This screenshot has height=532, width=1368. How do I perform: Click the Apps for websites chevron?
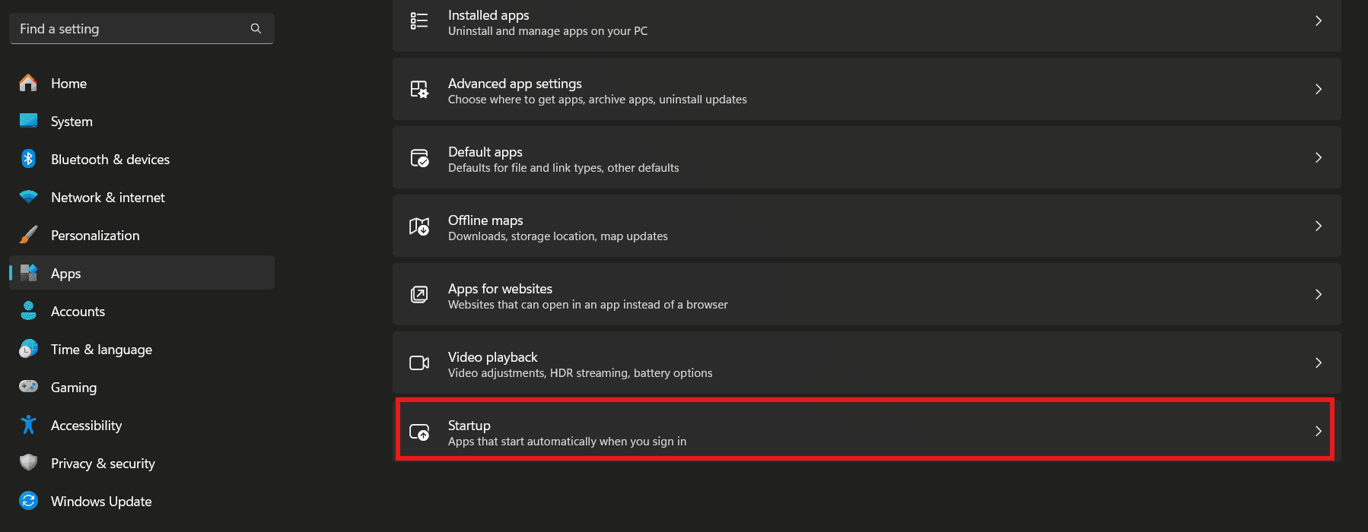[x=1319, y=294]
